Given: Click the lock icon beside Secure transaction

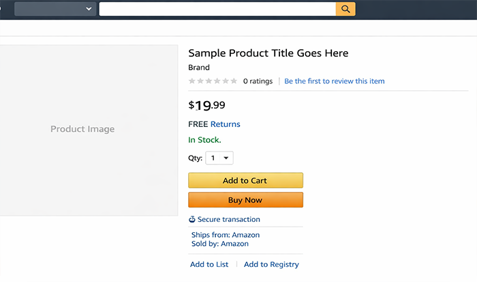Looking at the screenshot, I should click(x=192, y=220).
